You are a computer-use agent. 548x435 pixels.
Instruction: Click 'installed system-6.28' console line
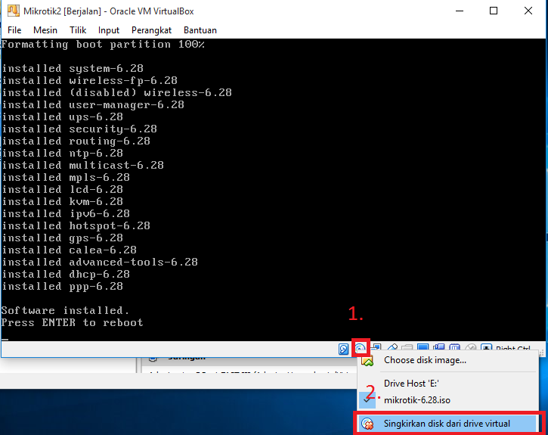tap(73, 68)
